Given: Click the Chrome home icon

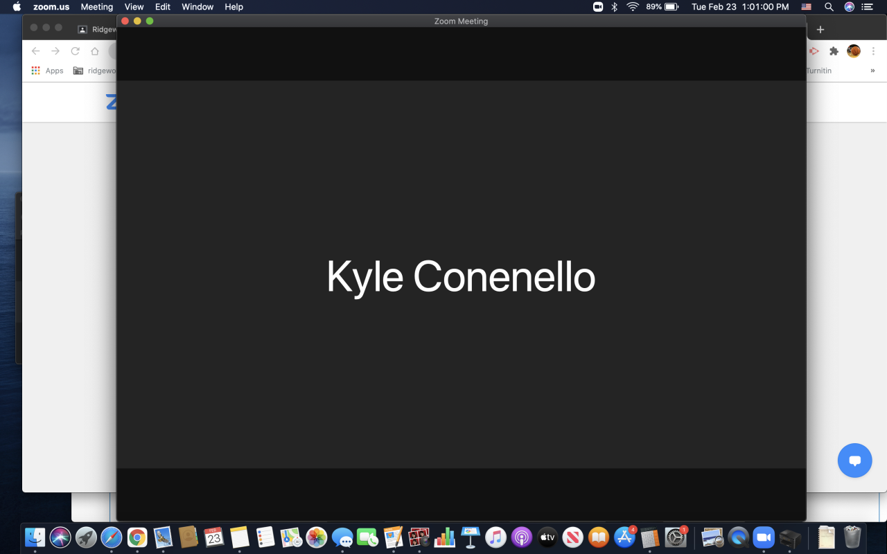Looking at the screenshot, I should tap(95, 51).
